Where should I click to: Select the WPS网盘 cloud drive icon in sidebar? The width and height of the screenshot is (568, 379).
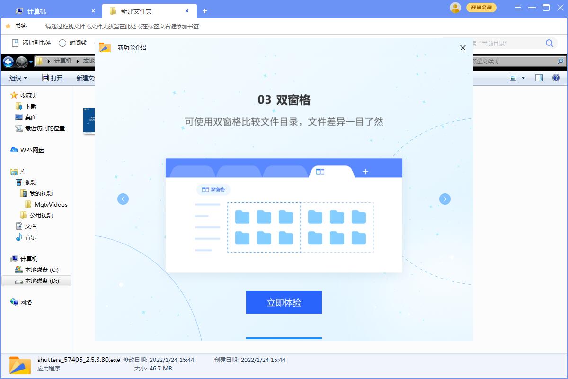pyautogui.click(x=14, y=150)
